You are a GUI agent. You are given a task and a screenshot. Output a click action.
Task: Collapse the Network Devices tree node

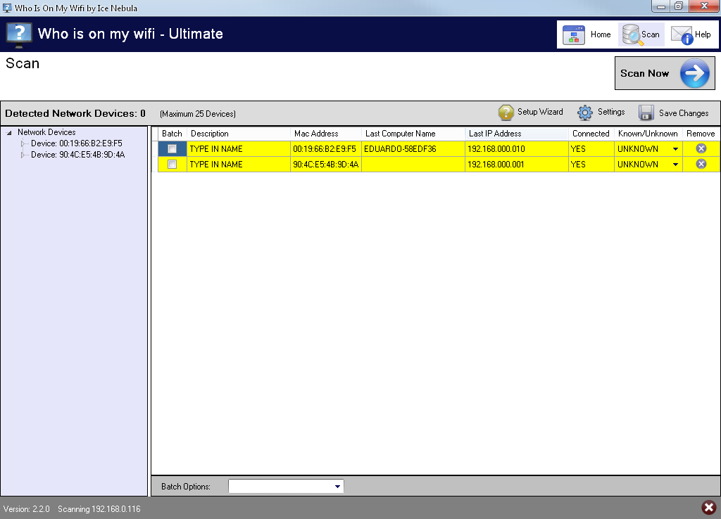coord(9,133)
